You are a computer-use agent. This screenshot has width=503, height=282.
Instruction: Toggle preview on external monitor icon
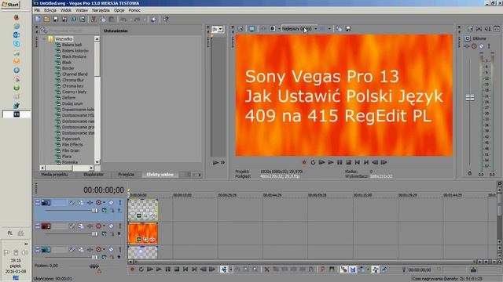251,29
